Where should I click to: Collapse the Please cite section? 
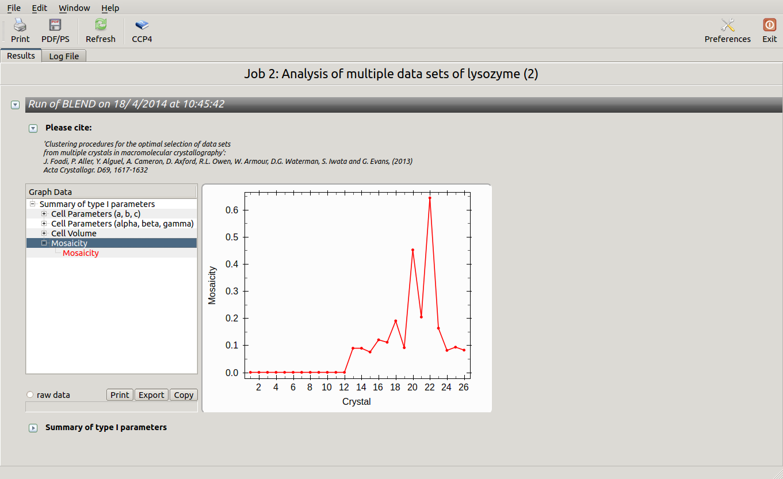pos(33,128)
